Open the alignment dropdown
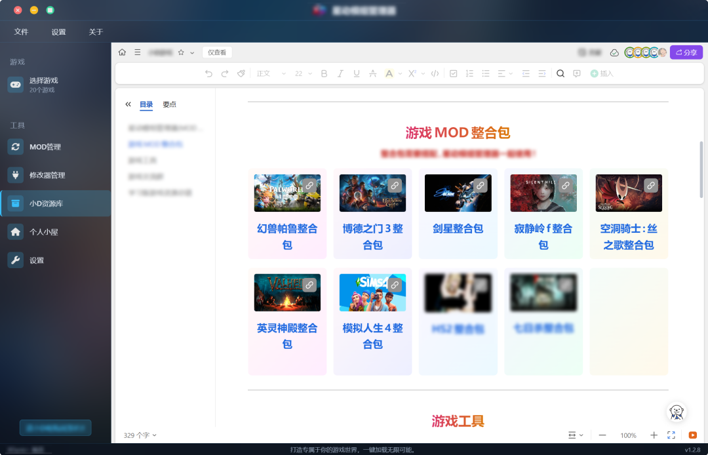This screenshot has height=455, width=708. coord(505,73)
